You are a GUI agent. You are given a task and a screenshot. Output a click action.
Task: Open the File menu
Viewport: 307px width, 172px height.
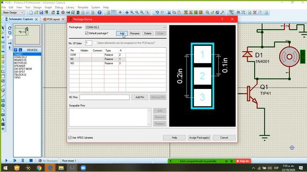coord(3,8)
